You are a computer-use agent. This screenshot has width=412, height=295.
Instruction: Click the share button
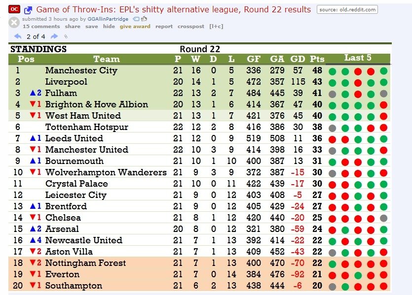tap(73, 27)
